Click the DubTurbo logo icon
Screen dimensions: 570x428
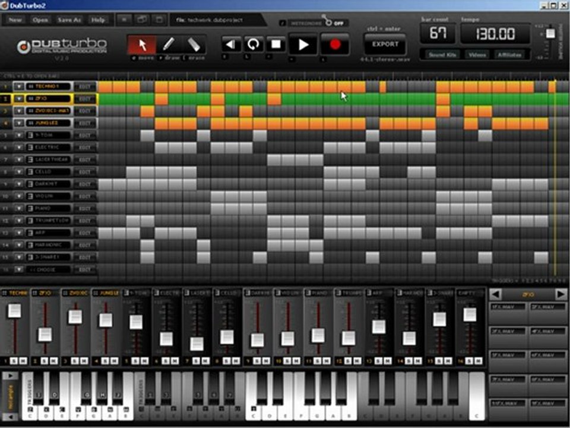[x=24, y=47]
